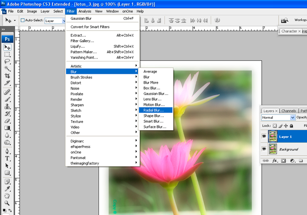The height and width of the screenshot is (215, 307).
Task: Open the Analysis menu
Action: coord(84,11)
